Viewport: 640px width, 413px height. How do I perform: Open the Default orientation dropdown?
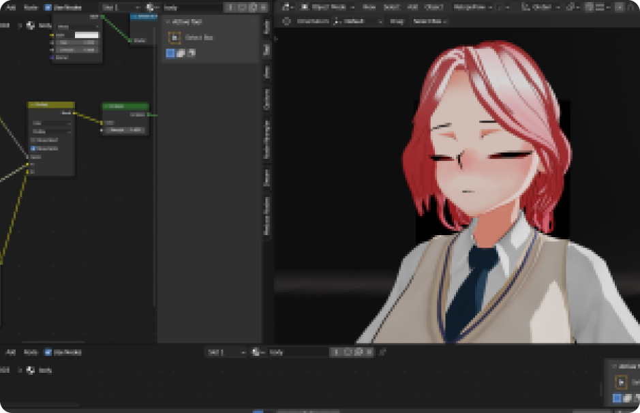tap(358, 21)
